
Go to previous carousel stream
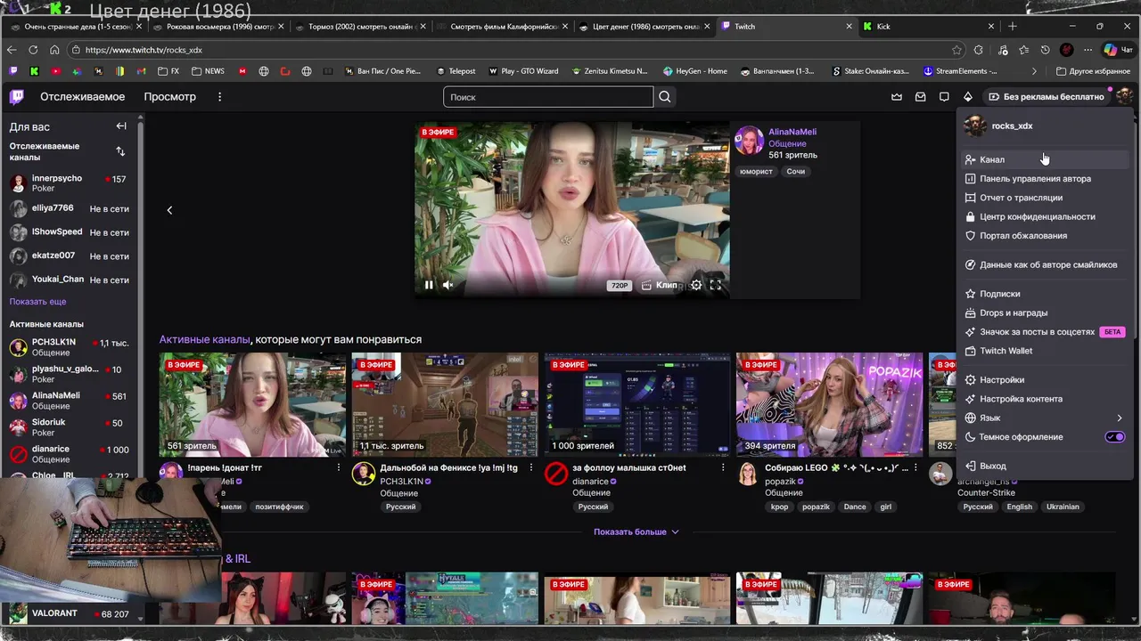point(169,210)
